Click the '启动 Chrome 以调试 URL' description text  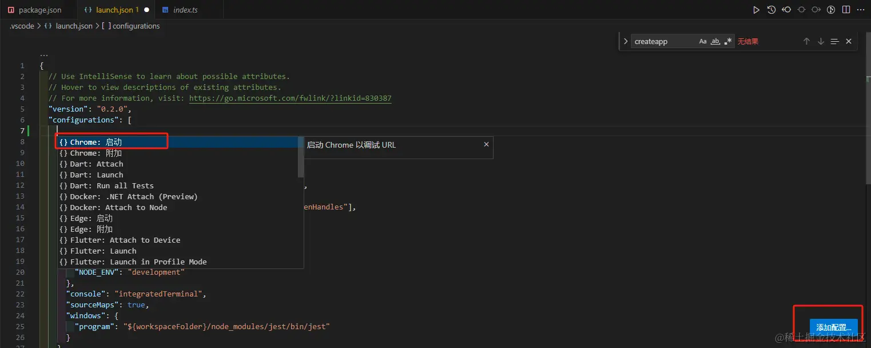(x=351, y=145)
